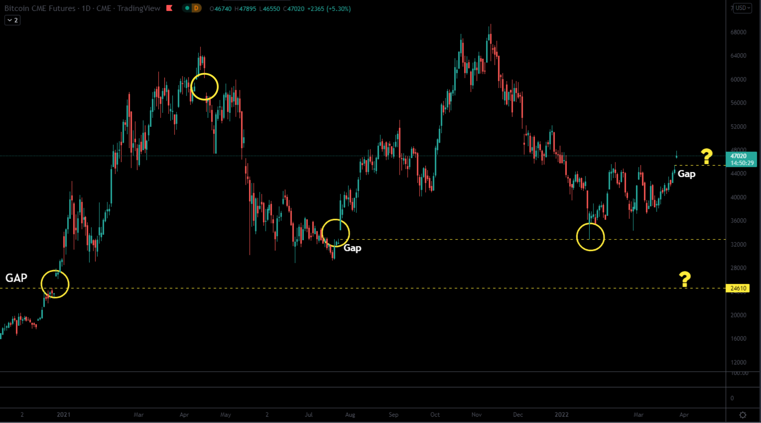The height and width of the screenshot is (423, 761).
Task: Click the yellow 24610 price label
Action: (738, 288)
